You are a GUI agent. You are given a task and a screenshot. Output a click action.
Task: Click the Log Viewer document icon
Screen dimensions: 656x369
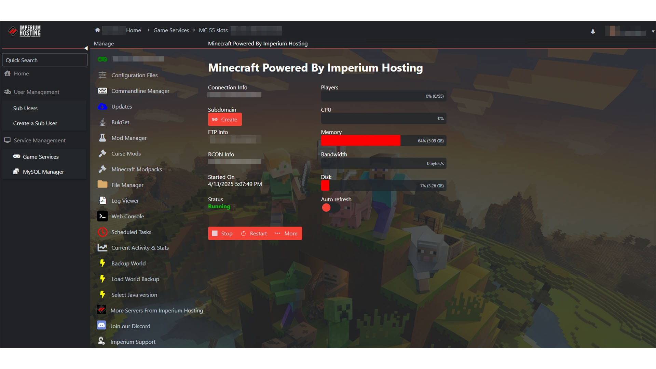point(102,201)
